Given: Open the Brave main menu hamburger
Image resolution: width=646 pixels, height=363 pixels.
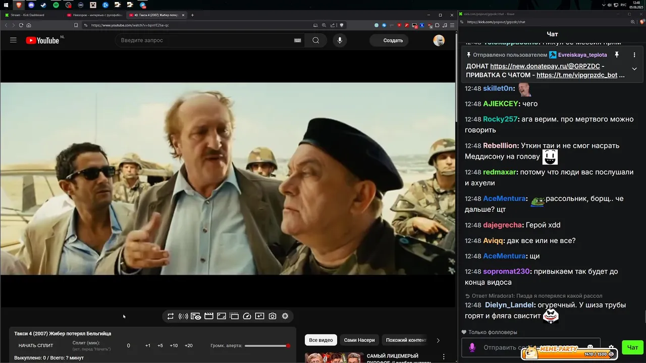Looking at the screenshot, I should pos(452,25).
